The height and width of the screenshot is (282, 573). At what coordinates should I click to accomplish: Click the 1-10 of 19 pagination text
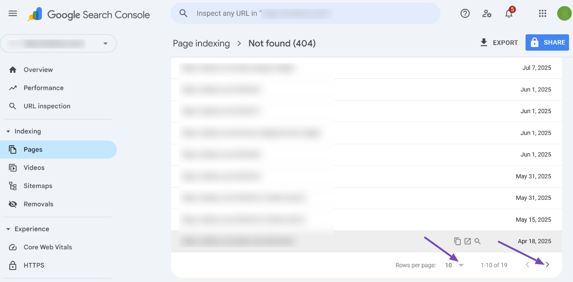pyautogui.click(x=494, y=265)
